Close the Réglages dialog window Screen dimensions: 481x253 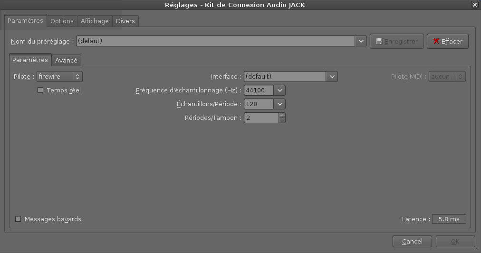474,5
